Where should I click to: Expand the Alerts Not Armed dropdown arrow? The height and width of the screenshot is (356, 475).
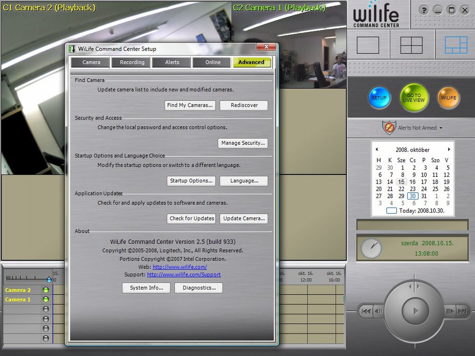[x=441, y=128]
